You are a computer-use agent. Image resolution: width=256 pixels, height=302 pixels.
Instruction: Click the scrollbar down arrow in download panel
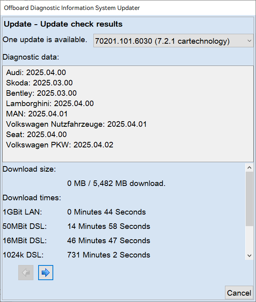pyautogui.click(x=249, y=256)
